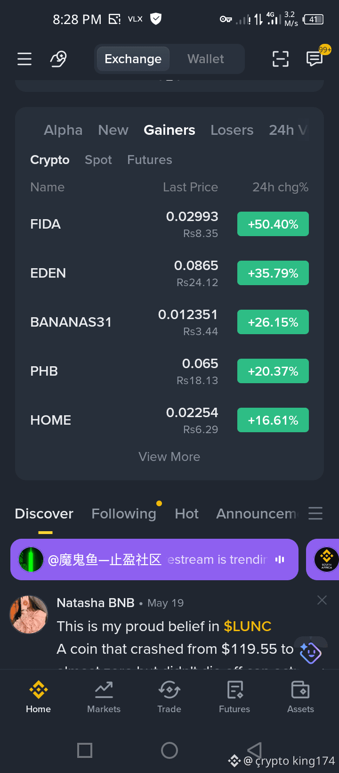
Task: Toggle FIDA +50.40% change display
Action: coord(273,224)
